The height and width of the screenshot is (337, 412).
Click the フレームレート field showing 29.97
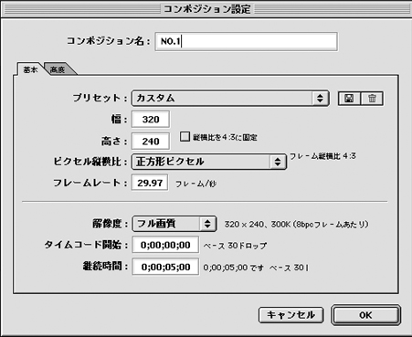150,183
